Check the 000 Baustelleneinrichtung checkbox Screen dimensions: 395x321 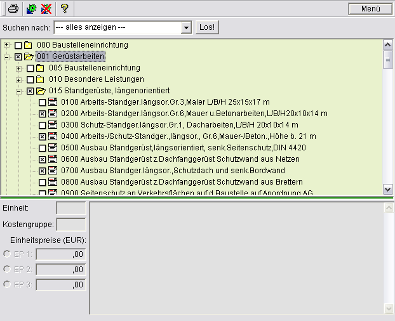(18, 46)
